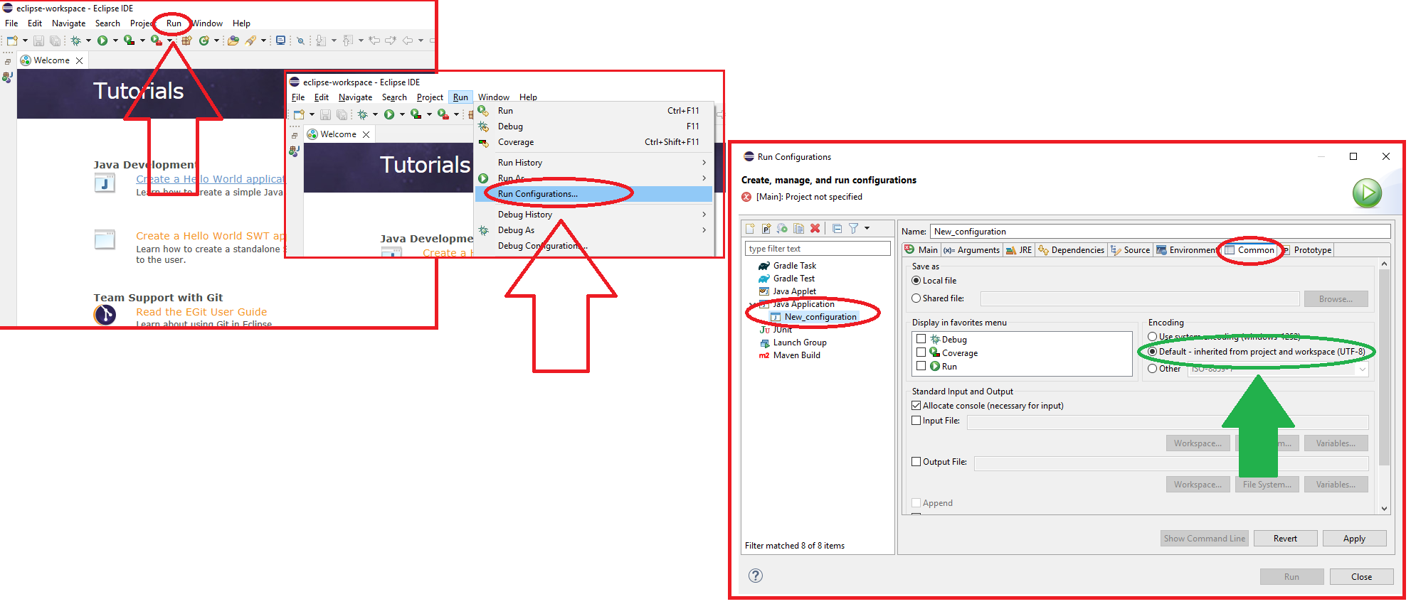
Task: Open the filter options dropdown arrow in Run Configurations
Action: click(867, 229)
